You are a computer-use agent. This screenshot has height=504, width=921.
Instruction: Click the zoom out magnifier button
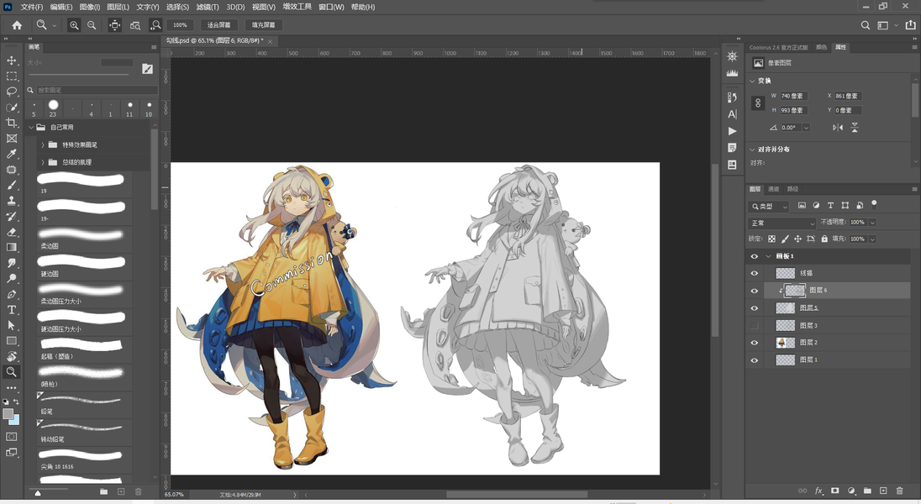pyautogui.click(x=92, y=25)
